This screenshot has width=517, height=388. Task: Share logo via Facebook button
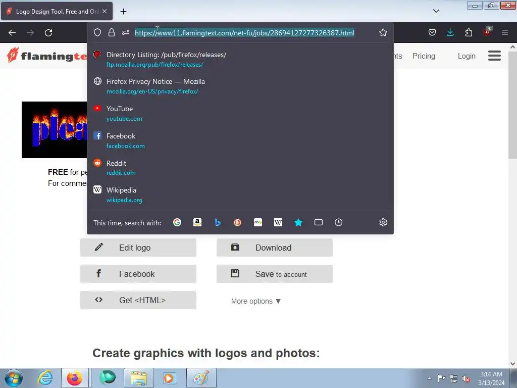pos(138,274)
